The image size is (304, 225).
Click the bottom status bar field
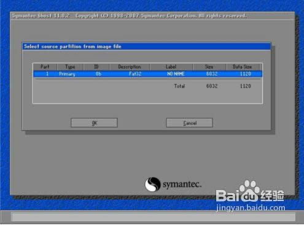(x=154, y=216)
